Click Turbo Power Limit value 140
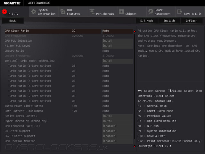Screen dimensions: 205x154 (x=75, y=106)
